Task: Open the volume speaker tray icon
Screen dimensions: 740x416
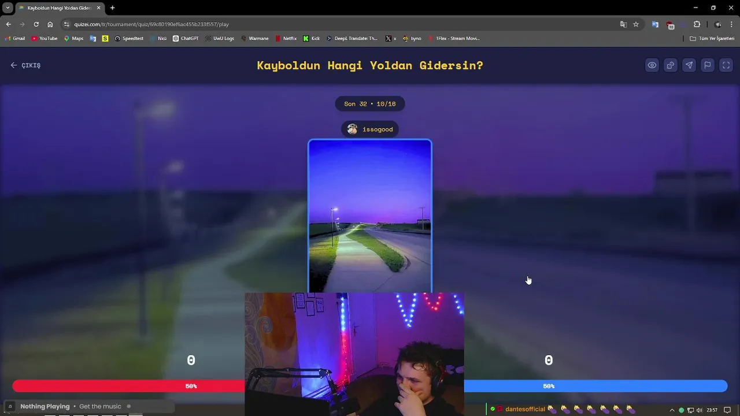Action: coord(700,410)
